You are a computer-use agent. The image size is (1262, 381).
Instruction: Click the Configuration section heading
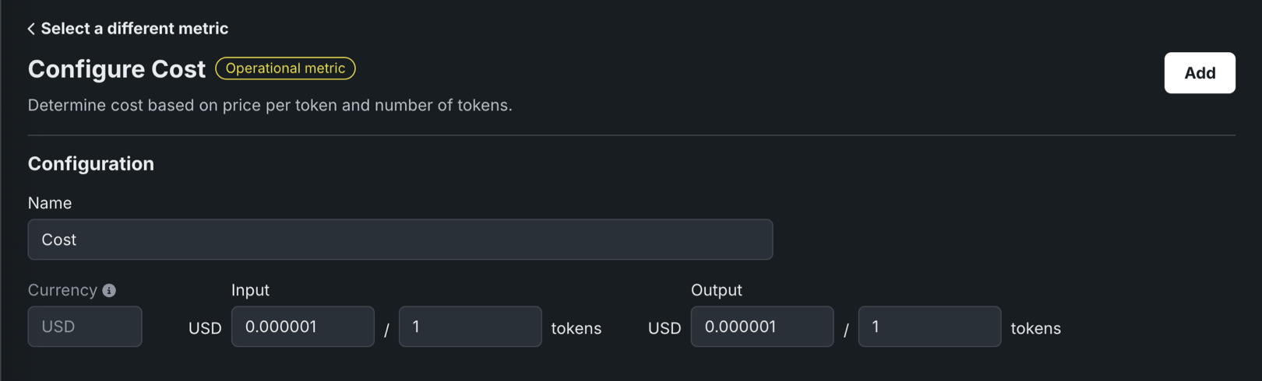click(91, 164)
